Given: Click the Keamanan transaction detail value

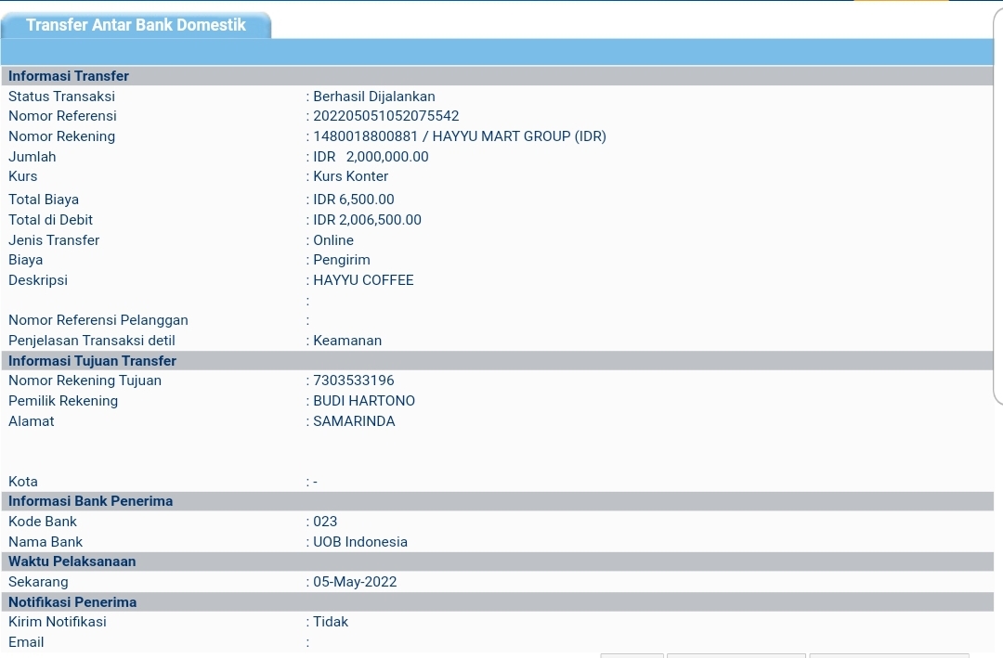Looking at the screenshot, I should 347,341.
